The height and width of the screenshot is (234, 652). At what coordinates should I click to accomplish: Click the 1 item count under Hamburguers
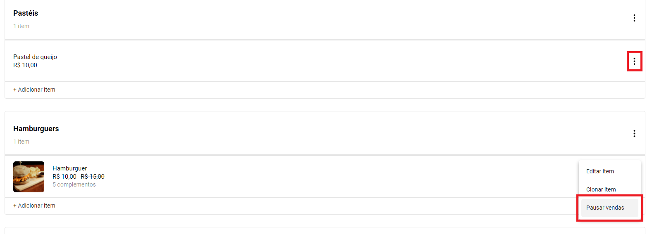(x=21, y=142)
